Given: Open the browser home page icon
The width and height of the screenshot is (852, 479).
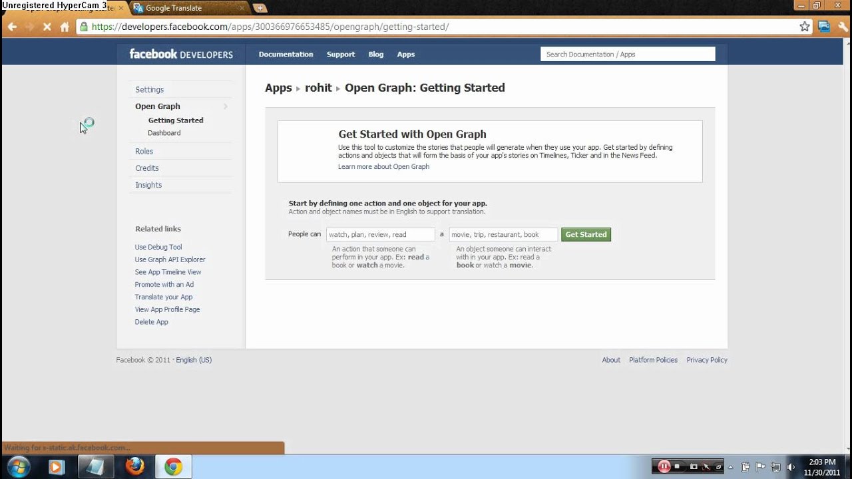Looking at the screenshot, I should pos(65,27).
